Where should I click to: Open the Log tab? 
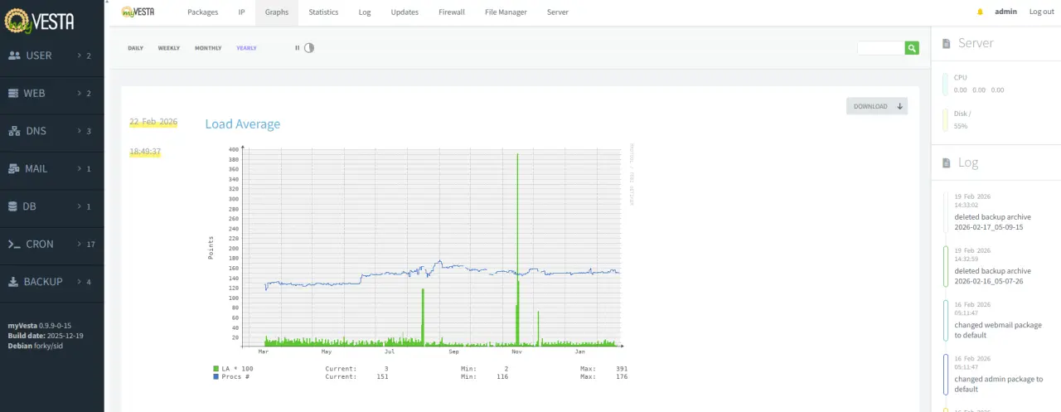[365, 12]
